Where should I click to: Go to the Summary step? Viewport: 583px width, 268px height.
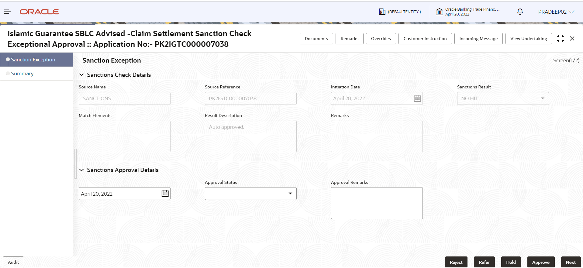coord(22,74)
